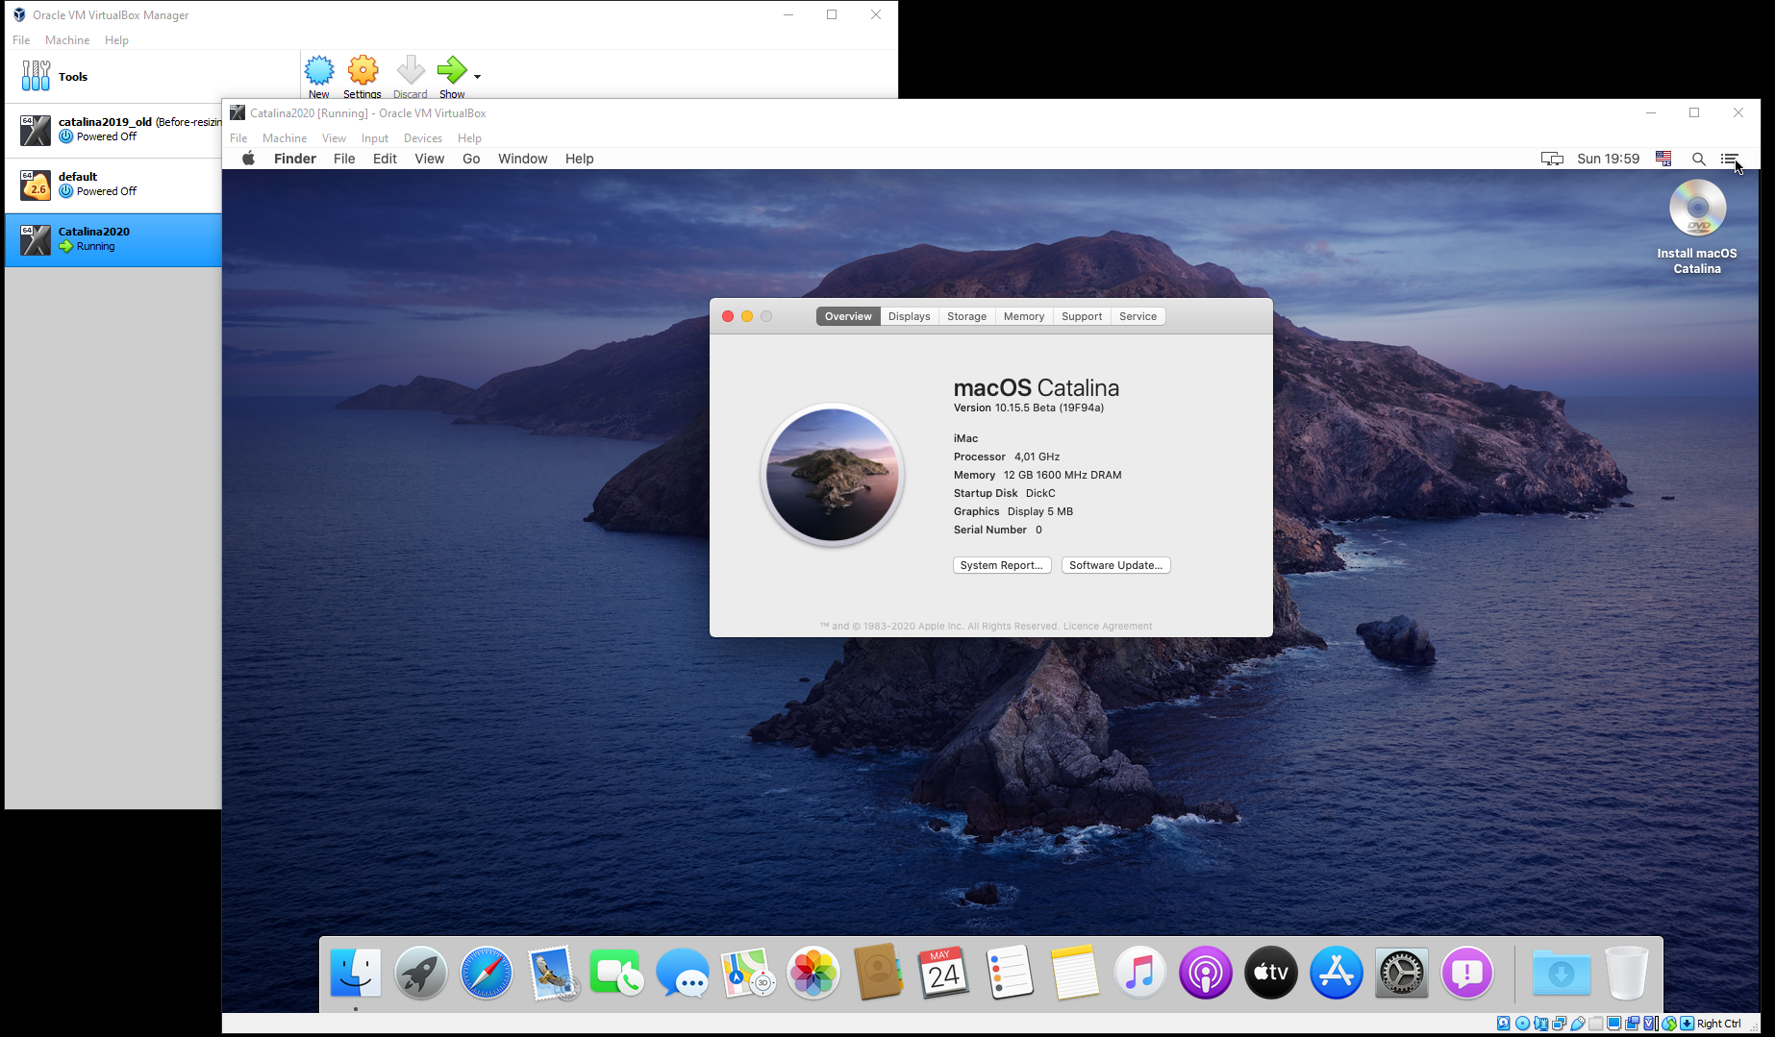Select the catalina2019_old virtual machine
The width and height of the screenshot is (1775, 1037).
point(113,131)
